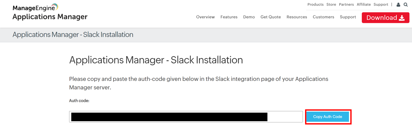Open the Resources menu

297,17
